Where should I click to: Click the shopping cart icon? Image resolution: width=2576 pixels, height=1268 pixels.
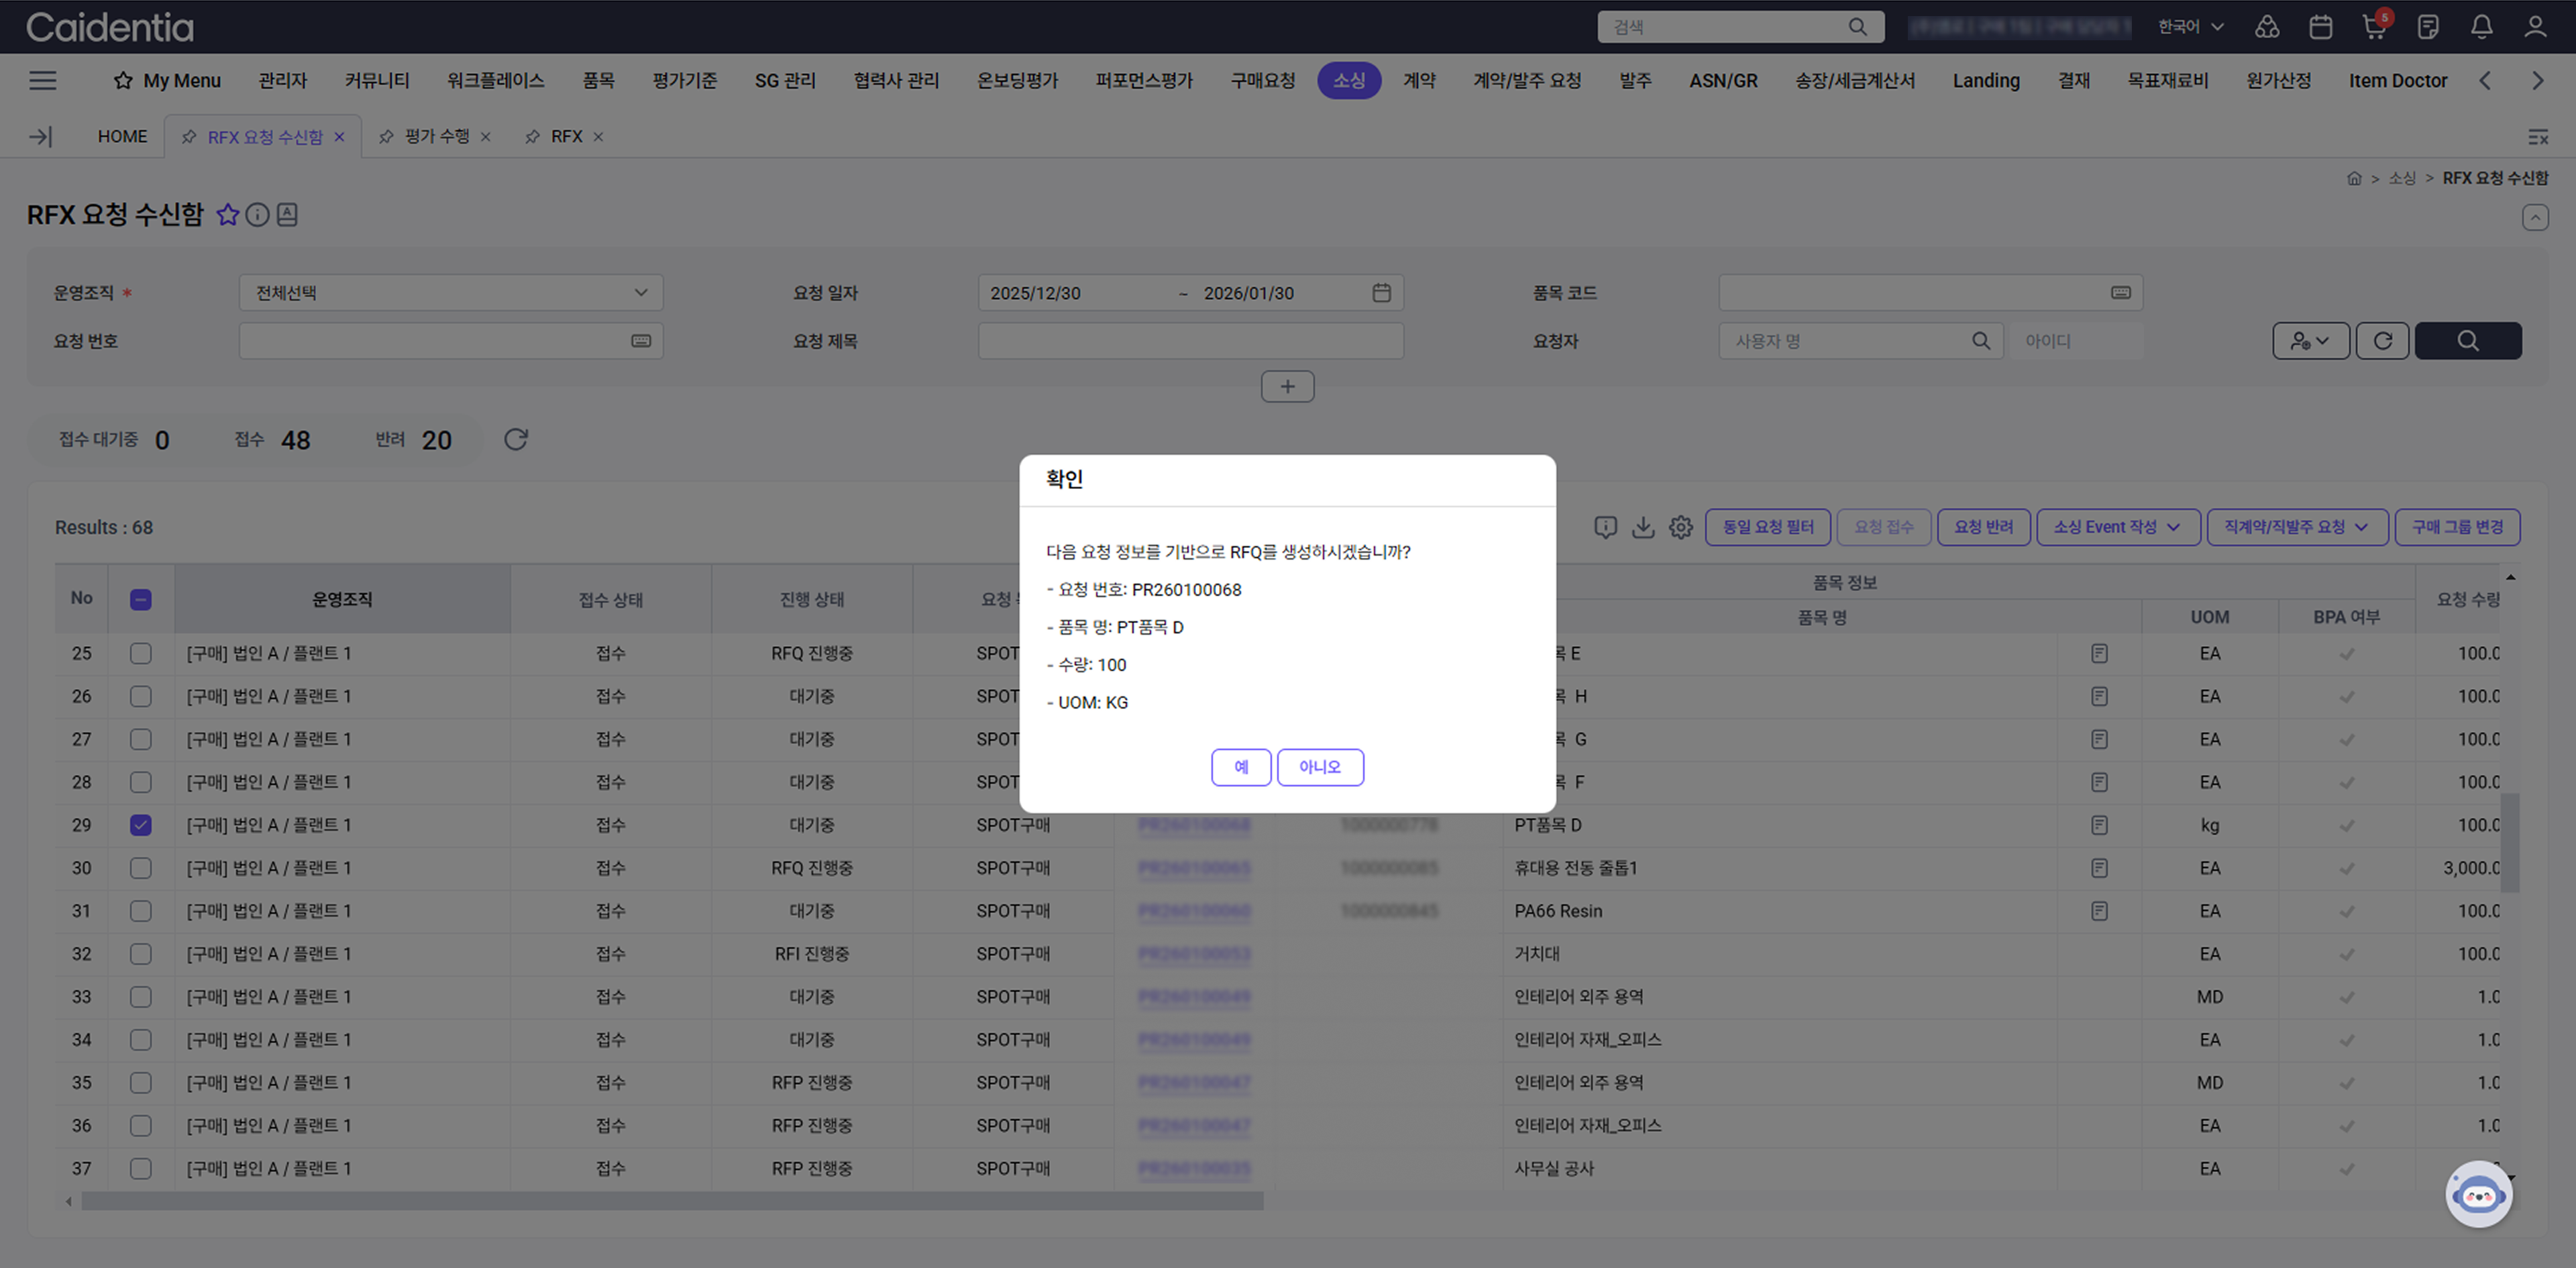pos(2373,27)
